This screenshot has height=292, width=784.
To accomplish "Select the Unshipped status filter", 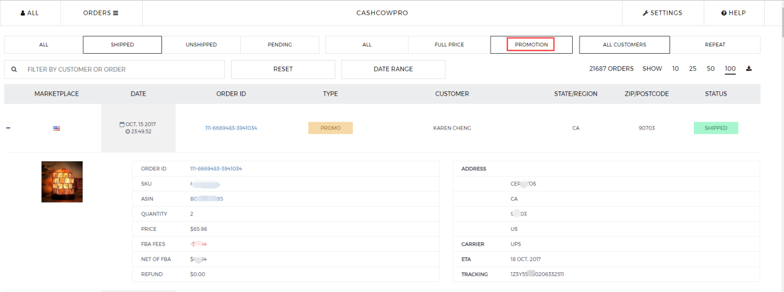I will [x=201, y=45].
